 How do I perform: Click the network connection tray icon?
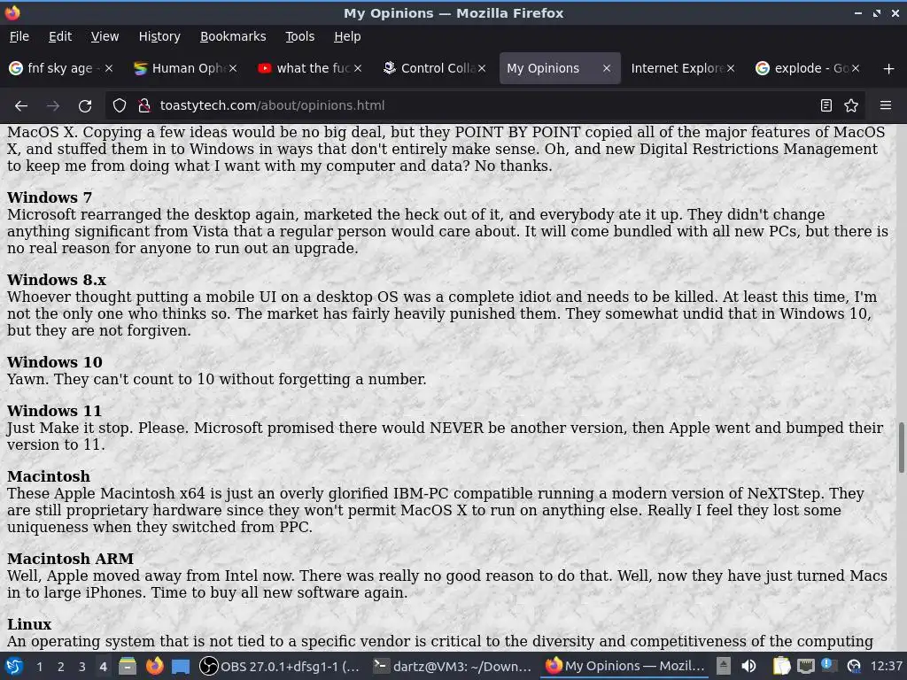pyautogui.click(x=806, y=666)
